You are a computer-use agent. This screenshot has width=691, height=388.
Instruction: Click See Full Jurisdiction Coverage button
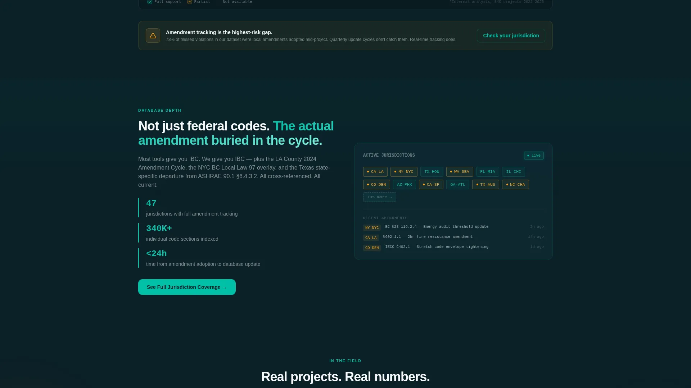[187, 287]
